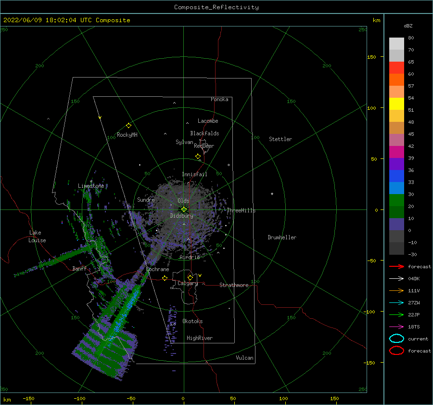Select the yellow 51-54 dBZ swatch
Screen dimensions: 433x405
click(396, 104)
